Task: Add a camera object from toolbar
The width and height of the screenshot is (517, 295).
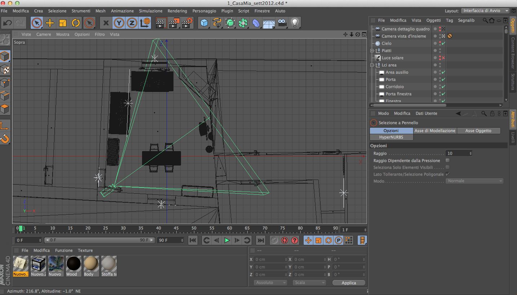Action: 282,23
